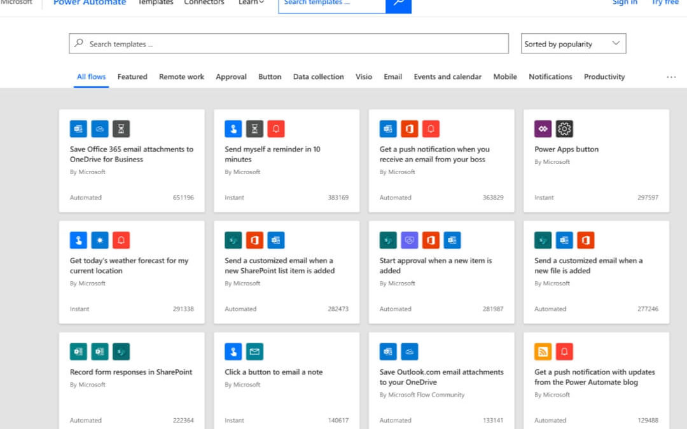
Task: Select the Events and calendar tab
Action: click(x=447, y=77)
